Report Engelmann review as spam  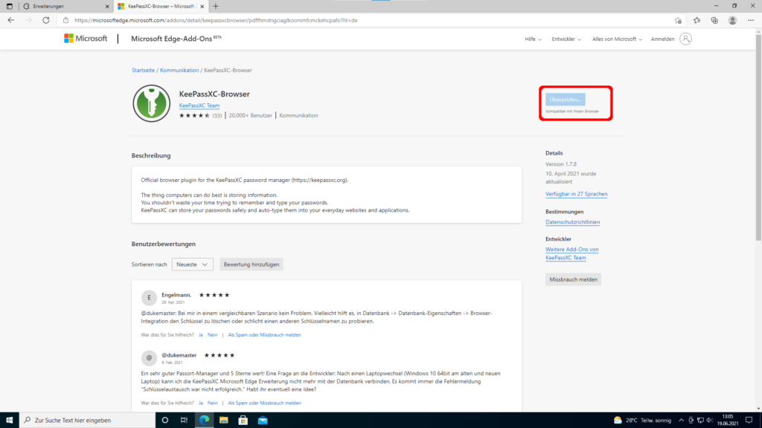pyautogui.click(x=264, y=335)
